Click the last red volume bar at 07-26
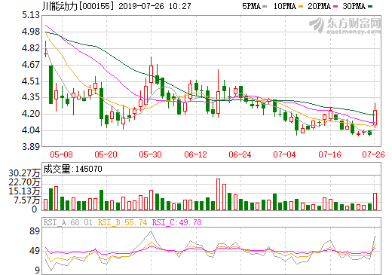Image resolution: width=392 pixels, height=275 pixels. 375,201
